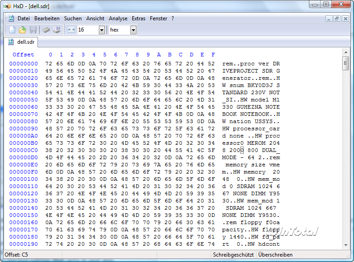Viewport: 354px width, 262px height.
Task: Click the Schreibgeschützt status indicator
Action: click(233, 254)
